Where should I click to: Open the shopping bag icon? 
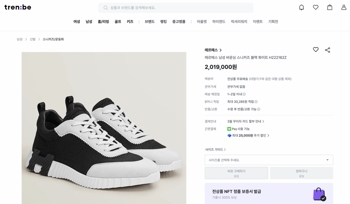click(330, 7)
